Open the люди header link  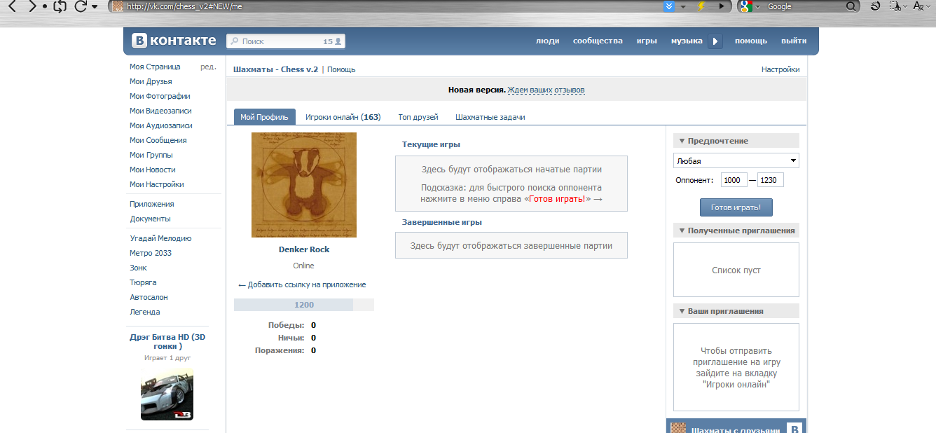tap(548, 41)
